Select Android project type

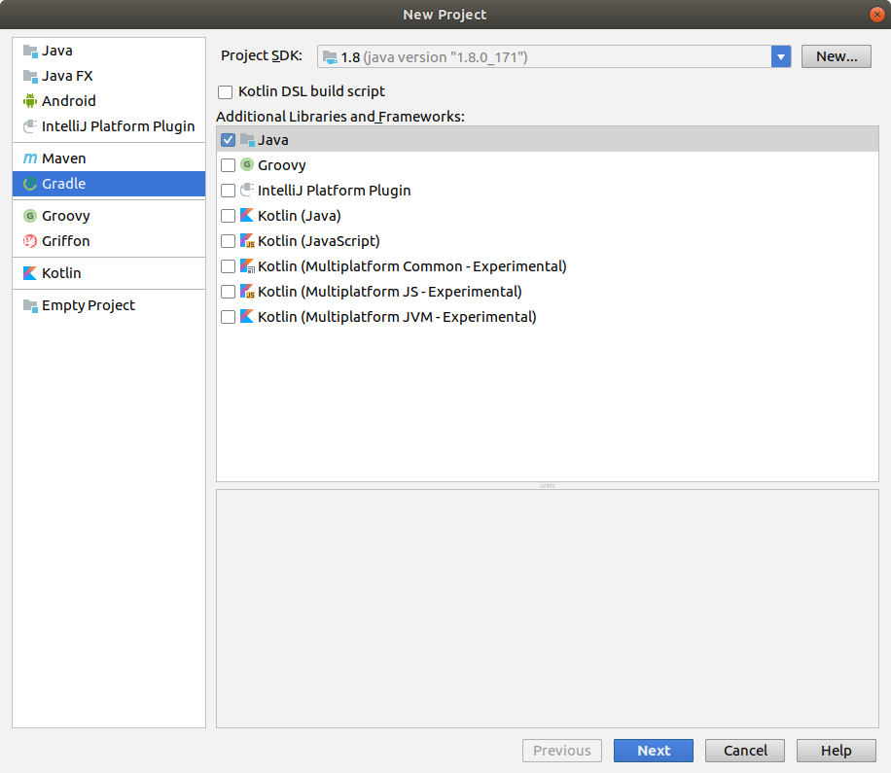[109, 101]
